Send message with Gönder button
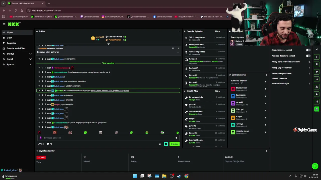 (x=175, y=144)
